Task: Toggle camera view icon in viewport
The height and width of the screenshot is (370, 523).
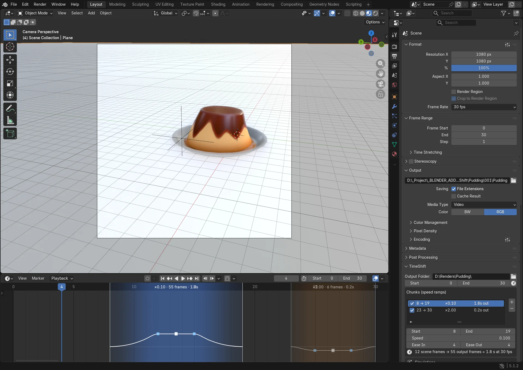Action: click(x=381, y=84)
